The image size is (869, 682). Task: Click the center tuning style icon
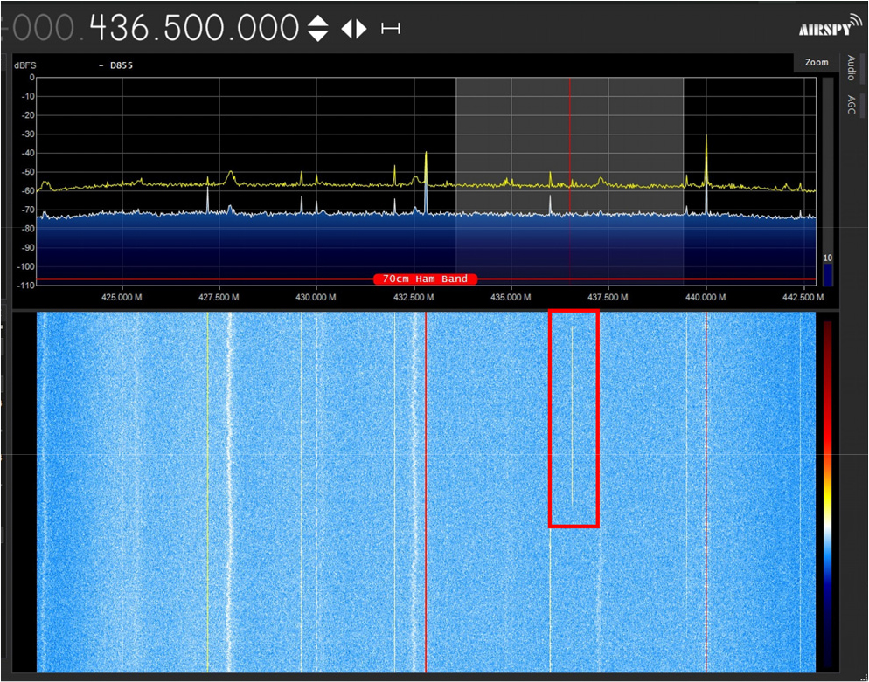click(391, 29)
